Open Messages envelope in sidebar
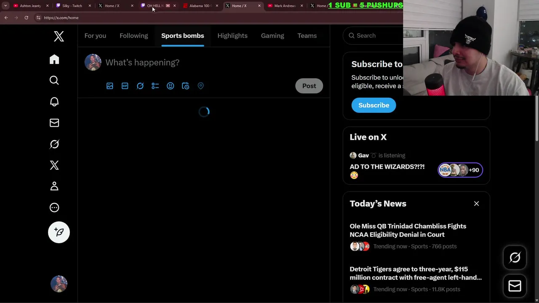This screenshot has height=303, width=539. point(54,123)
